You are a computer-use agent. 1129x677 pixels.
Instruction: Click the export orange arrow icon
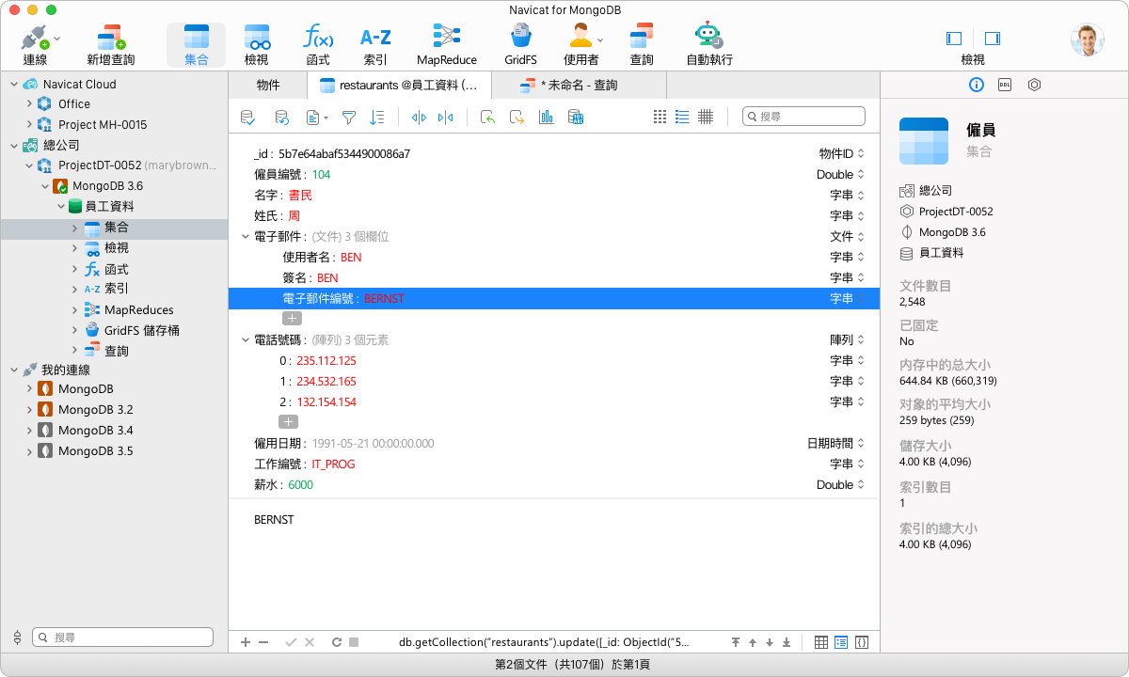517,118
